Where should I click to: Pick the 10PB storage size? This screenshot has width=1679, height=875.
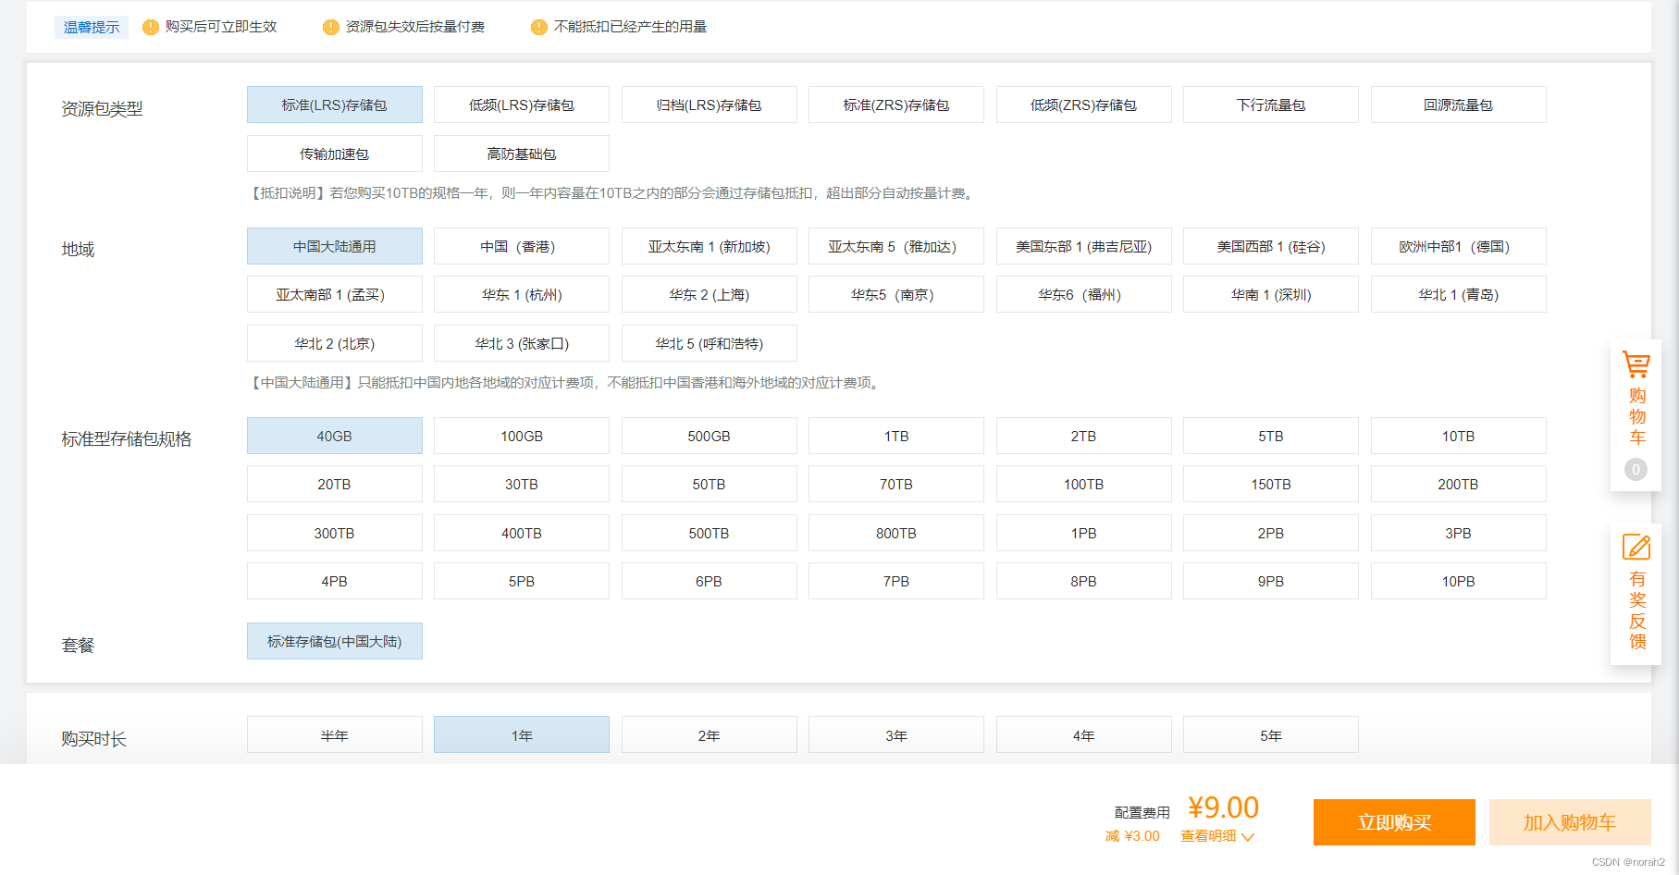point(1459,581)
